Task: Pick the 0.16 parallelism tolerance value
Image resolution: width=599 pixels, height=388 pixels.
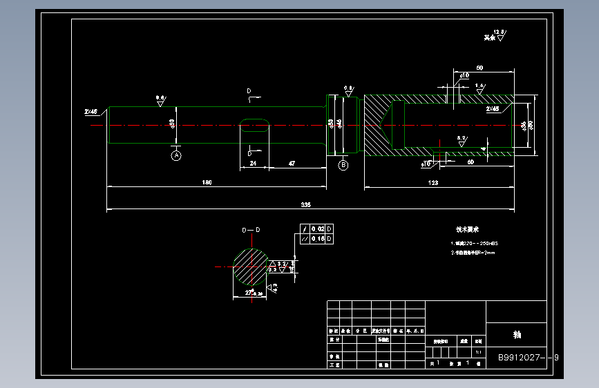Action: 317,239
